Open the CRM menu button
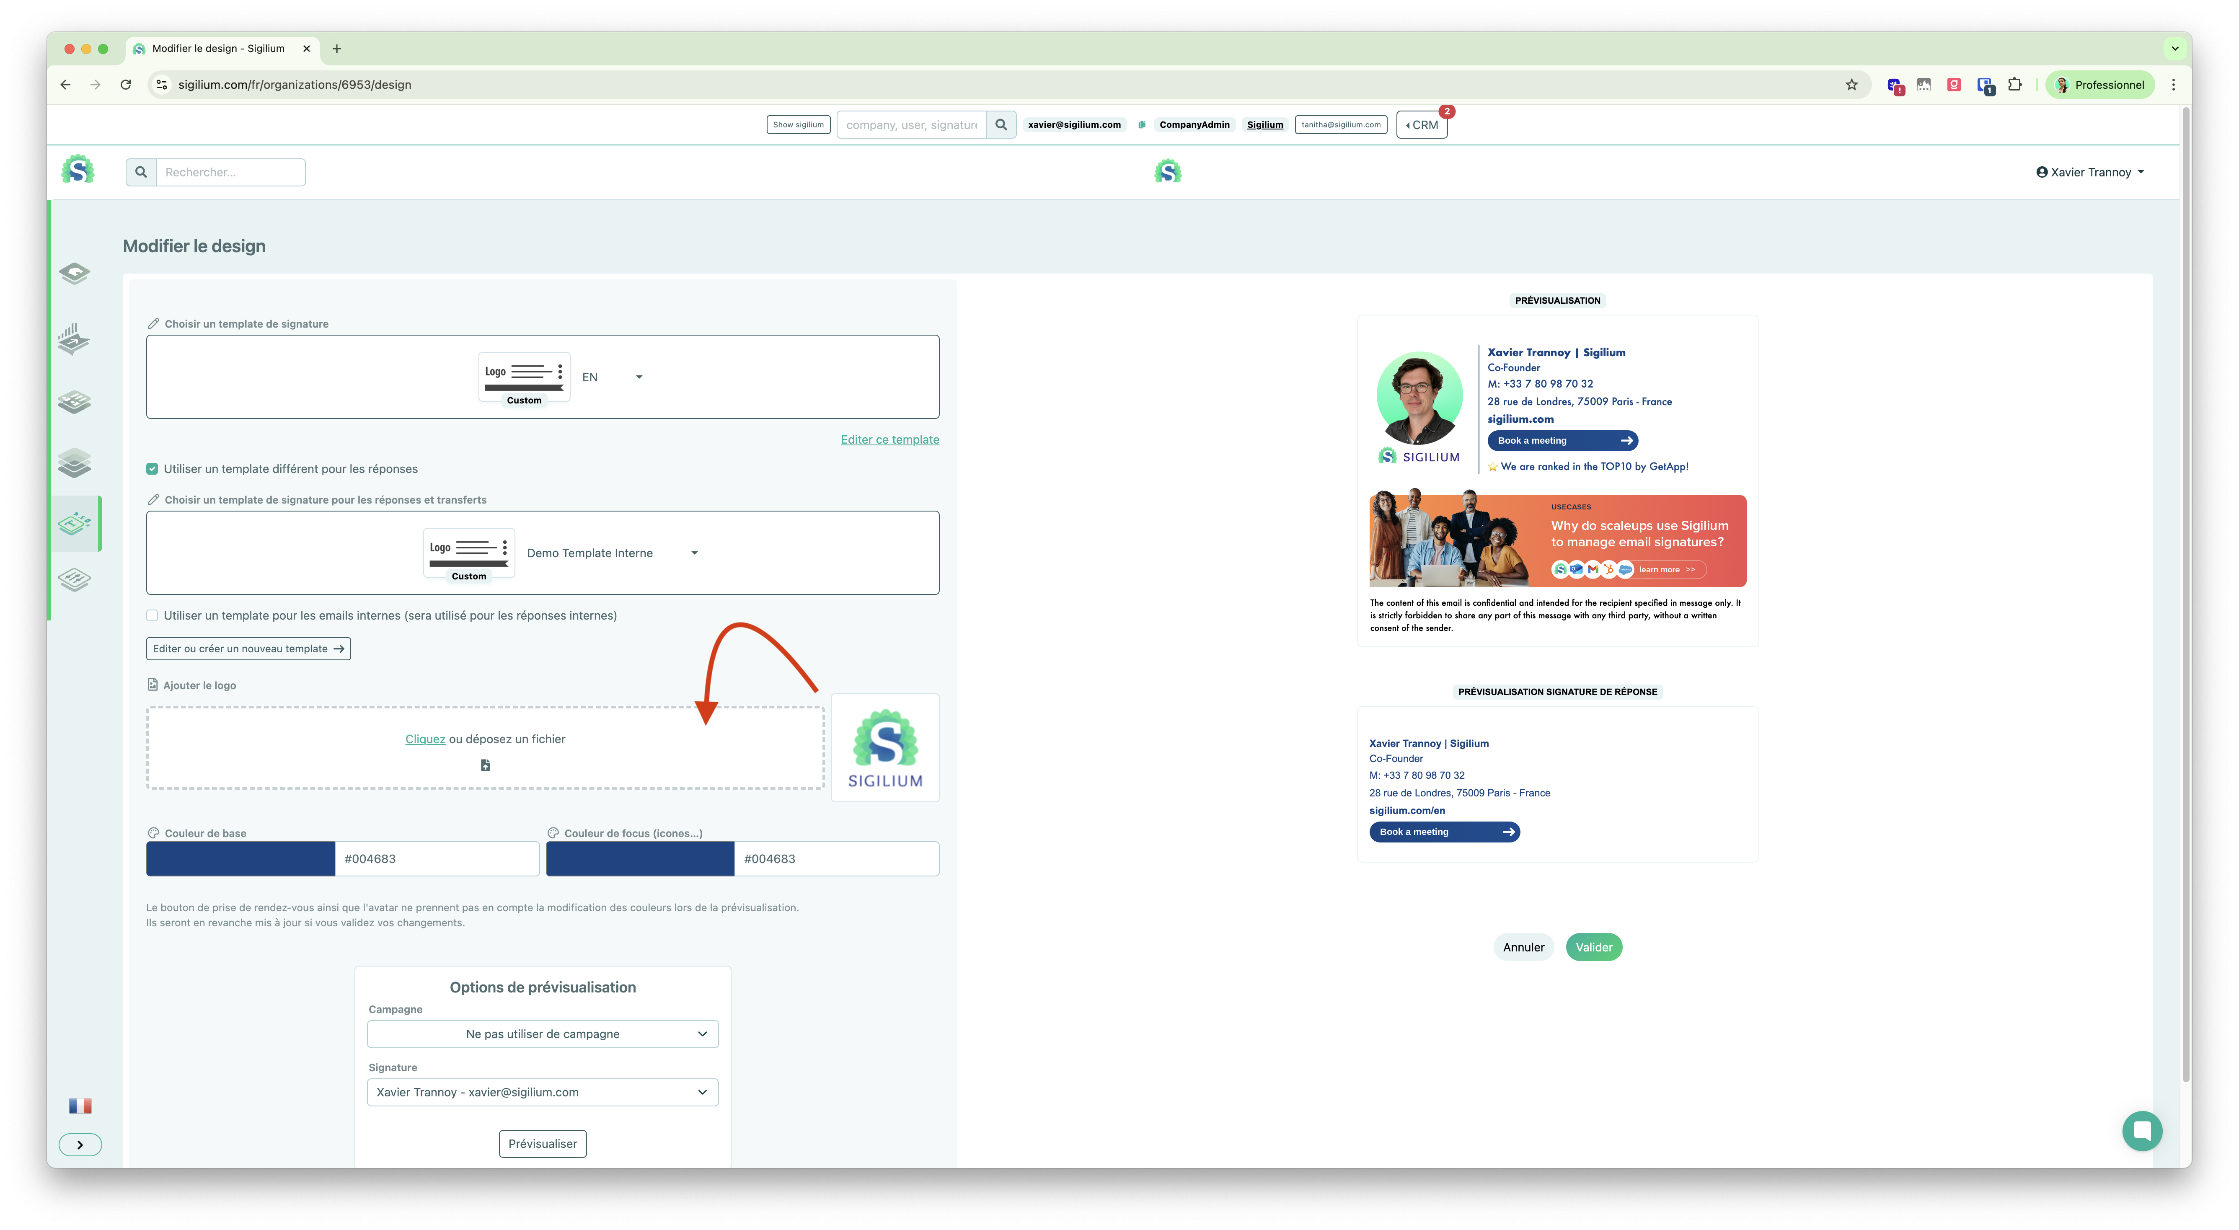2239x1230 pixels. click(1421, 125)
